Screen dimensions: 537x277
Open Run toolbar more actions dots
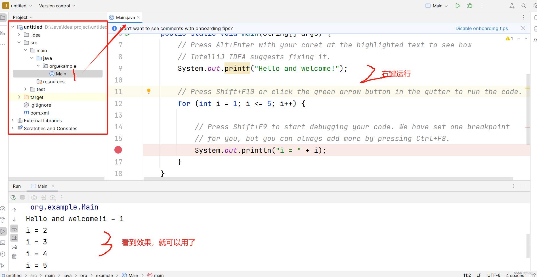click(x=62, y=197)
